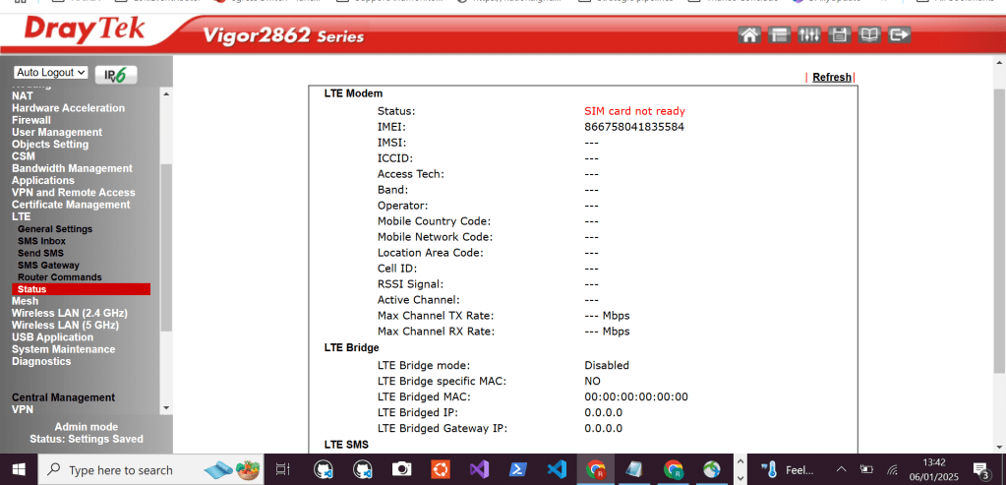Open Visual Studio from the taskbar
The width and height of the screenshot is (1006, 485).
[x=479, y=469]
